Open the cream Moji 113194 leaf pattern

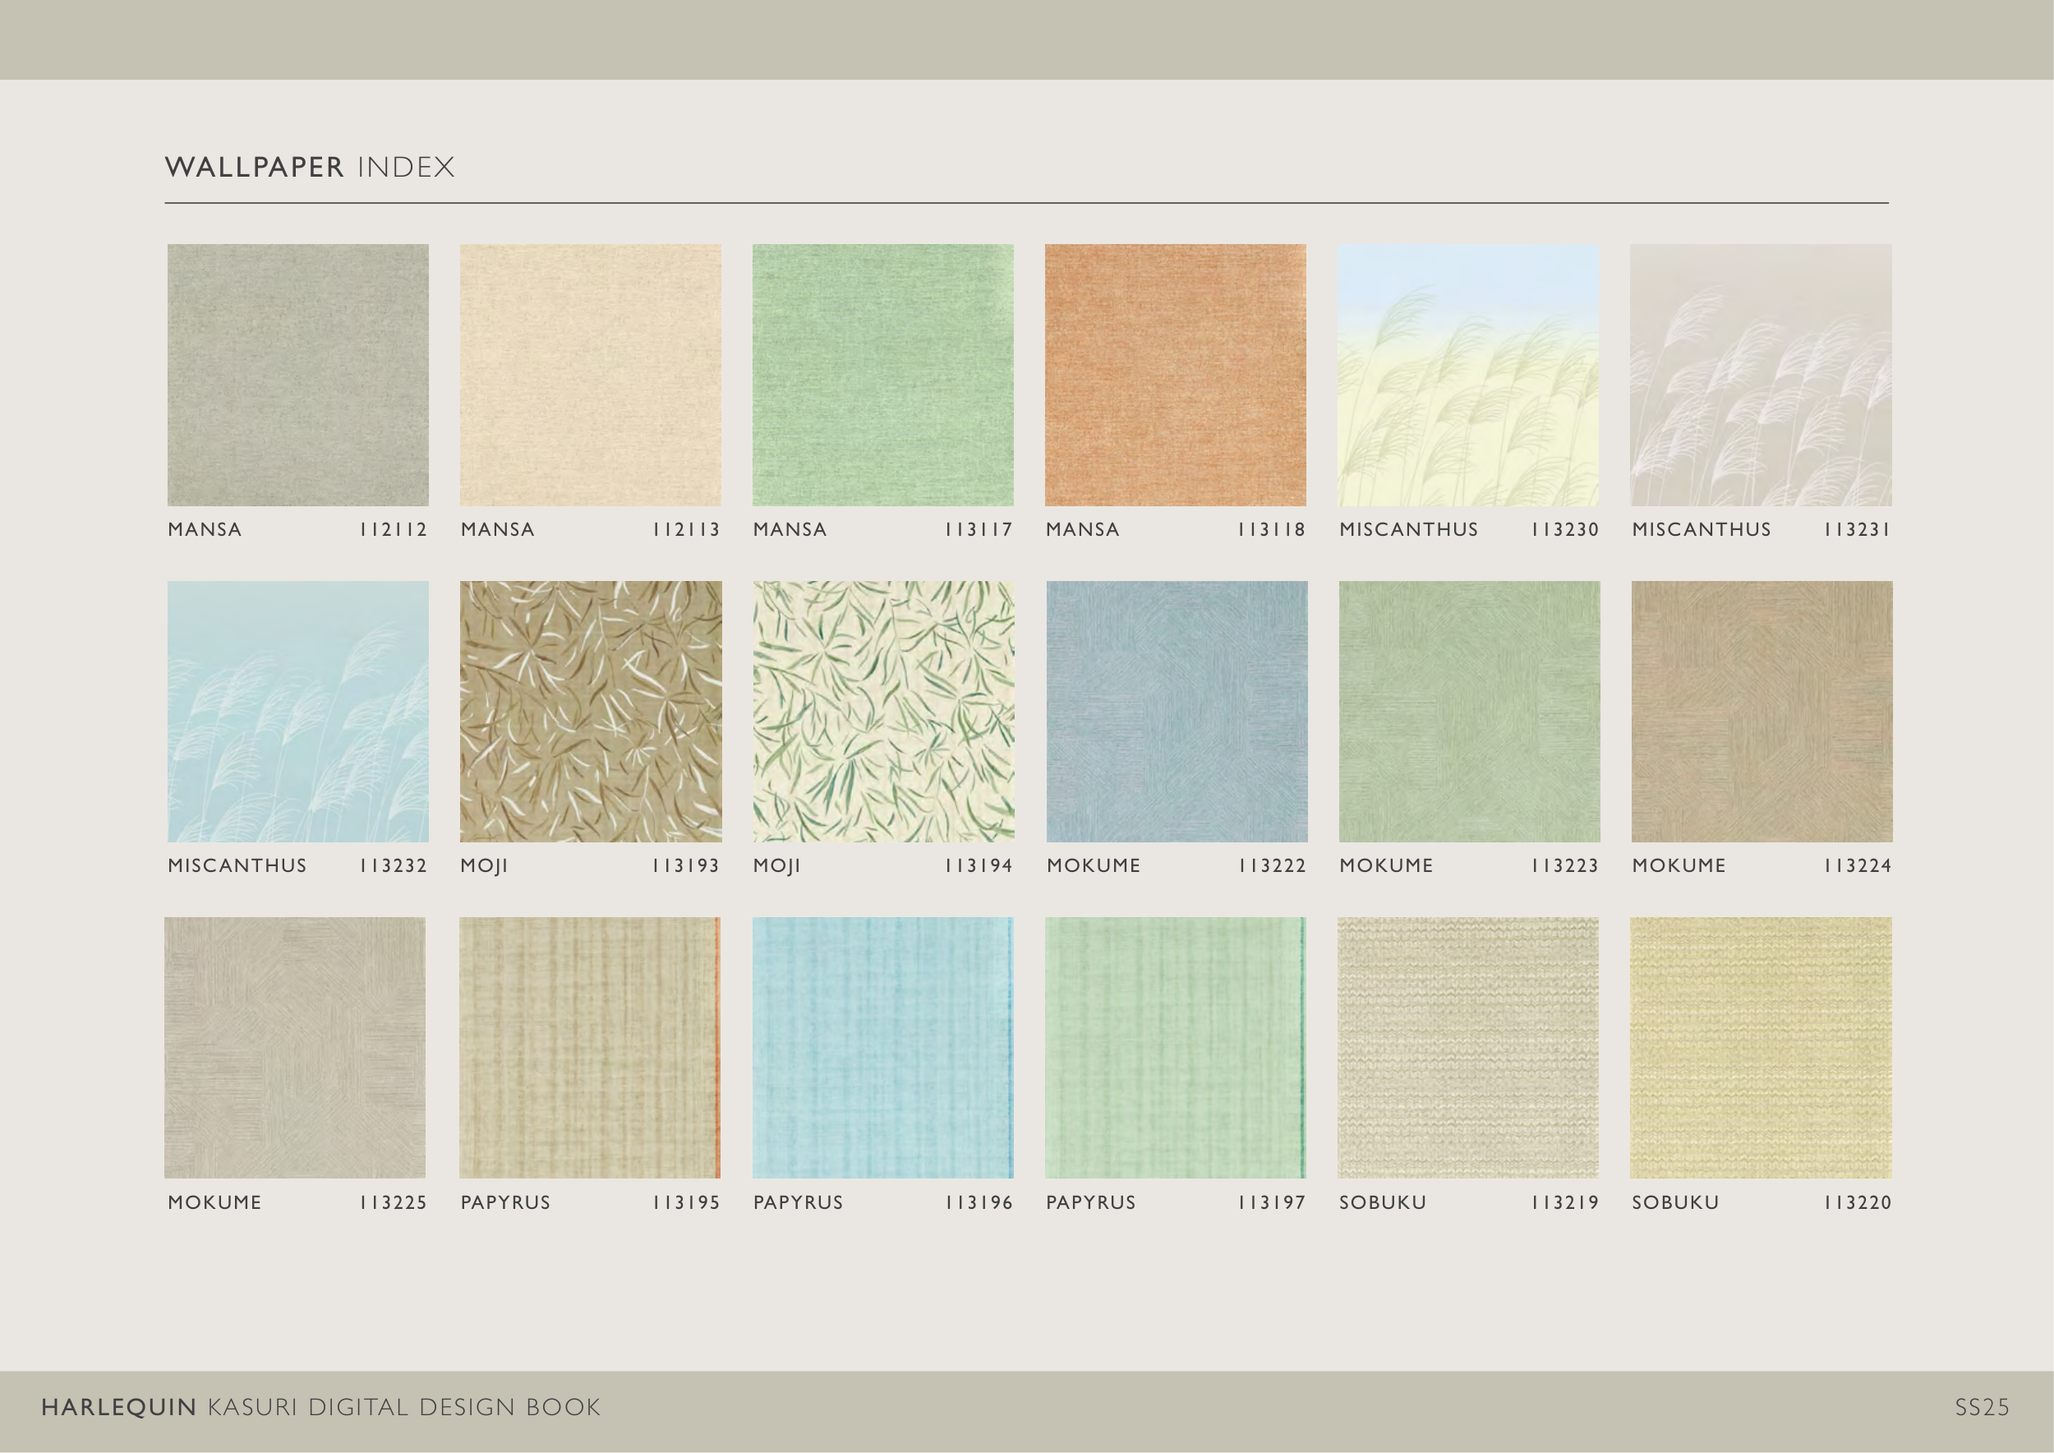(883, 711)
